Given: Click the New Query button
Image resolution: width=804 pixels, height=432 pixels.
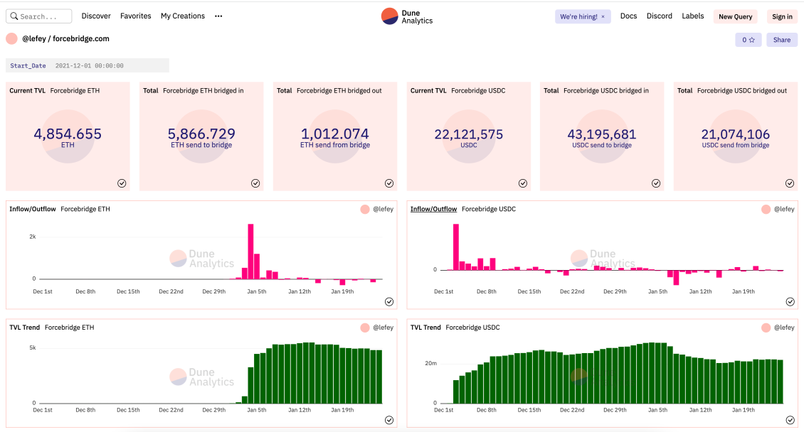Looking at the screenshot, I should click(x=735, y=17).
